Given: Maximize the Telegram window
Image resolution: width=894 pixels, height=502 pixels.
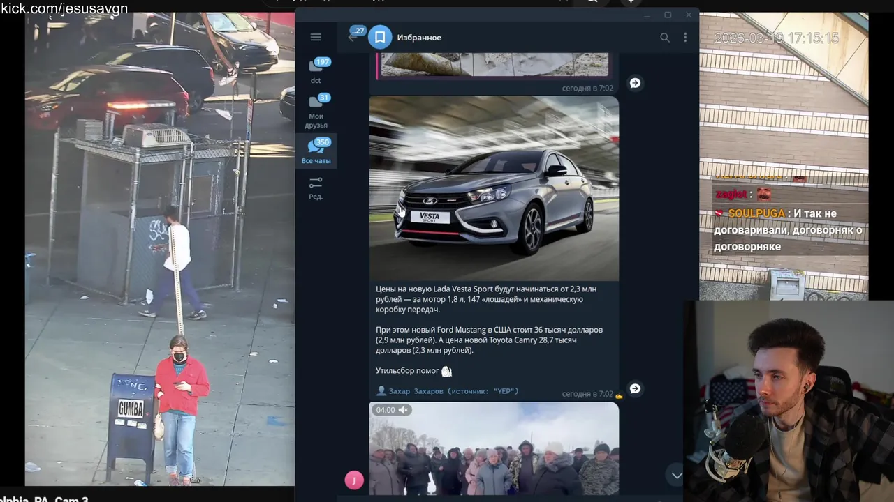Looking at the screenshot, I should pos(668,15).
